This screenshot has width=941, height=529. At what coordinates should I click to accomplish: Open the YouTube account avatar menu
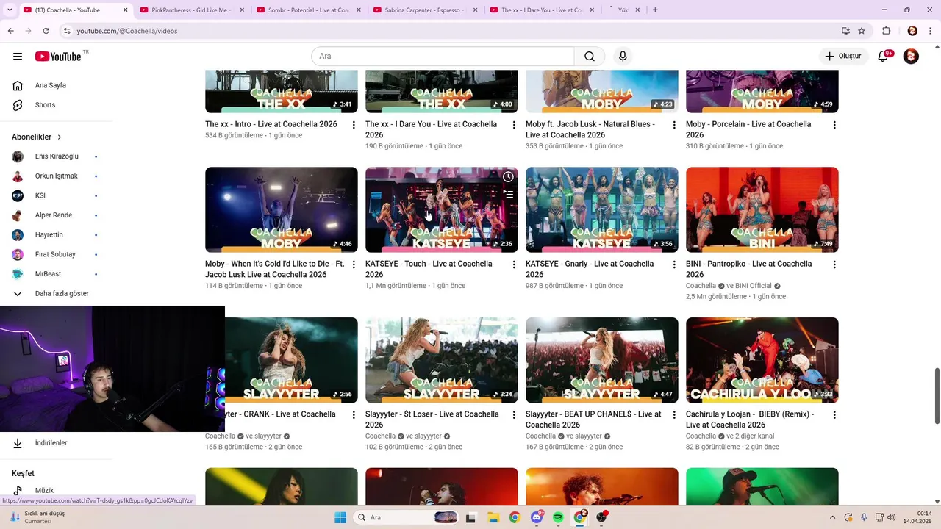coord(911,57)
